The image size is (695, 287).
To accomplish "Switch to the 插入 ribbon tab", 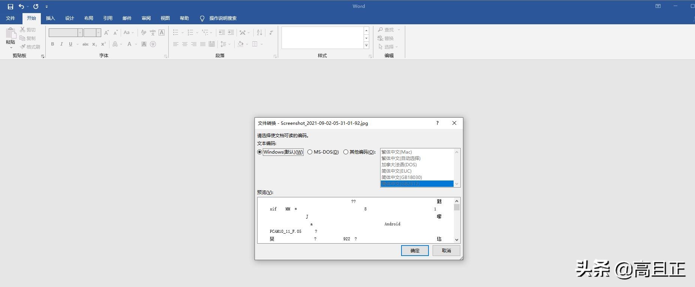I will click(50, 18).
